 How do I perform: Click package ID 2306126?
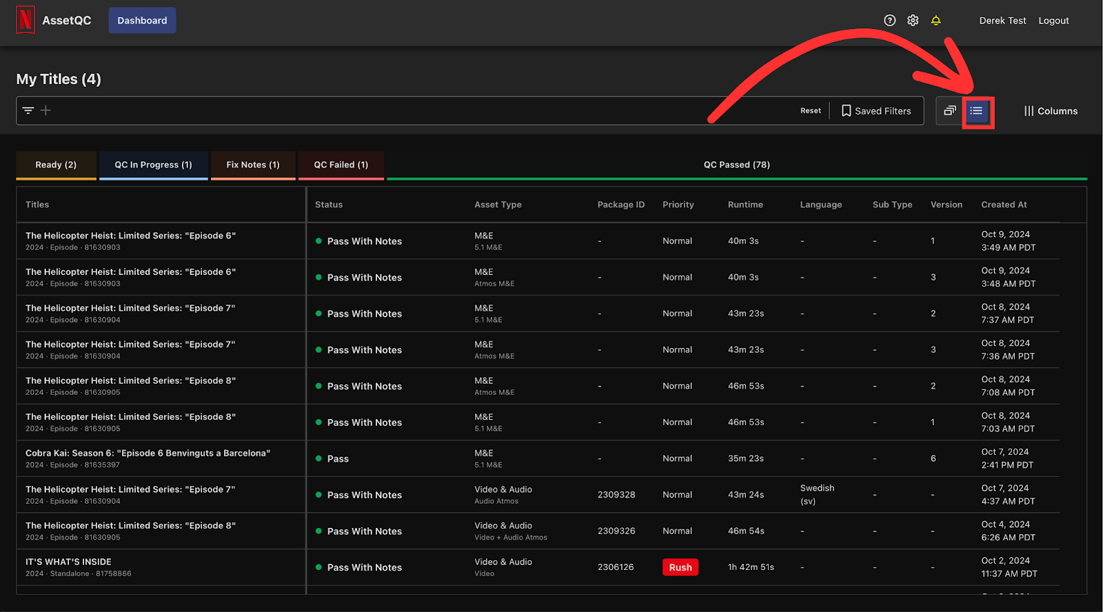coord(616,567)
